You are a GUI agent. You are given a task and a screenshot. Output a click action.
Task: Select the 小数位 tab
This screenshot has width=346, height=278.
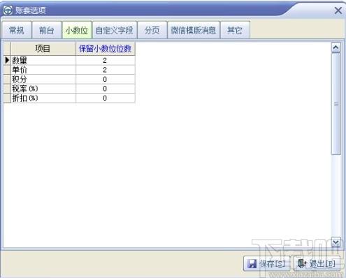click(77, 30)
